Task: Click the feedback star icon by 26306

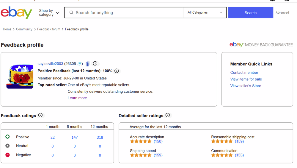Action: coord(80,64)
